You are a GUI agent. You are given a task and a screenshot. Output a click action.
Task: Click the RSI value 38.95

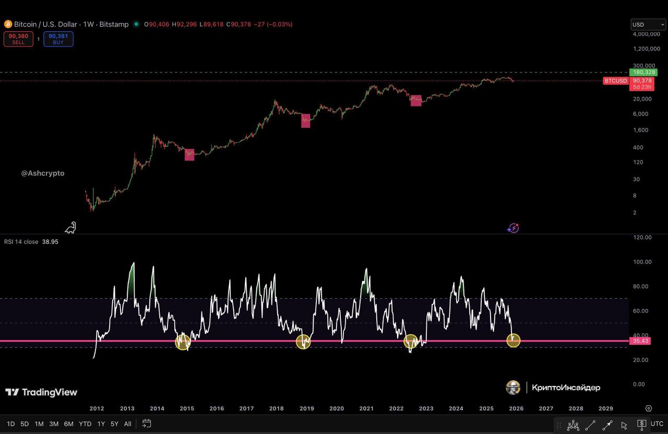(50, 242)
